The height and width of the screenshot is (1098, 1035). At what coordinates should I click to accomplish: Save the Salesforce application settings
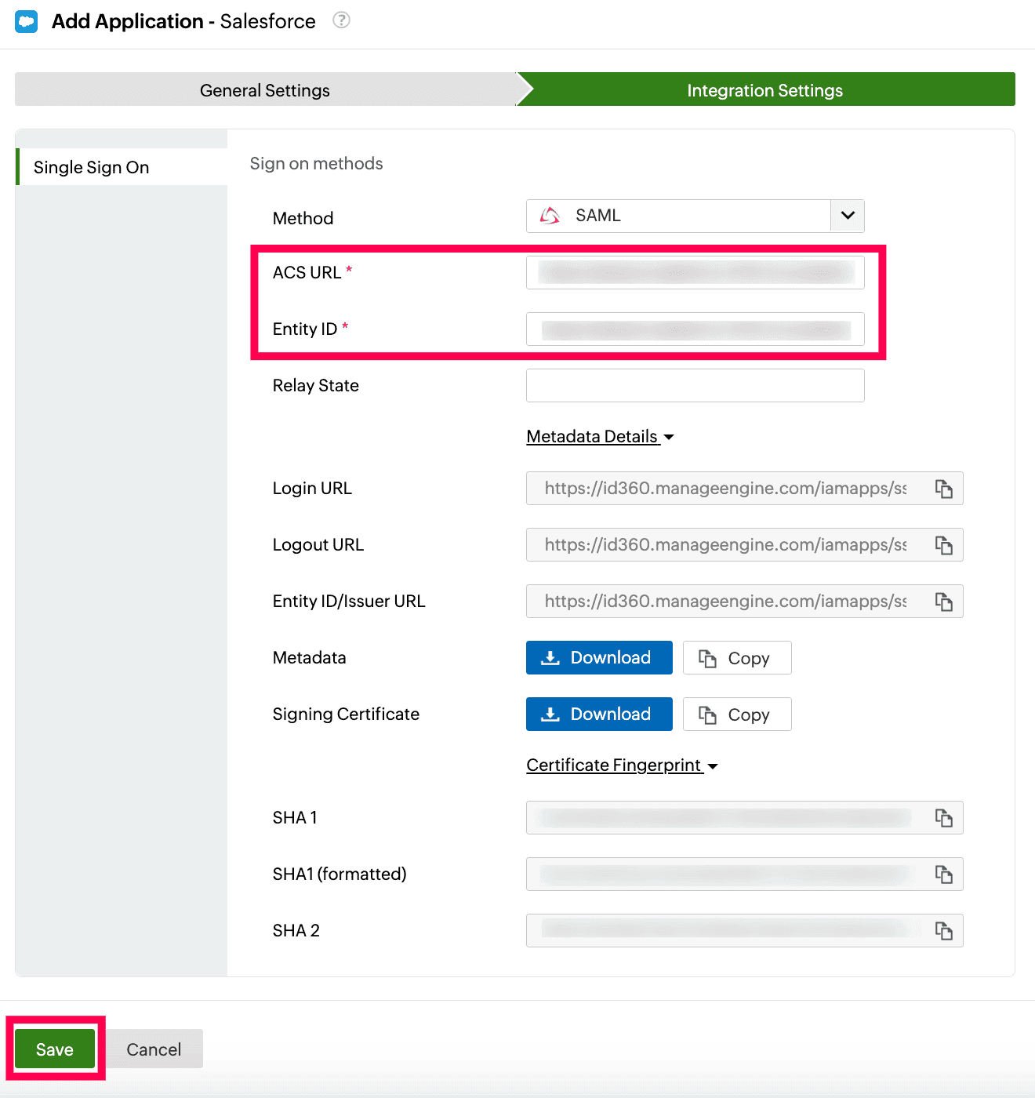(x=54, y=1049)
